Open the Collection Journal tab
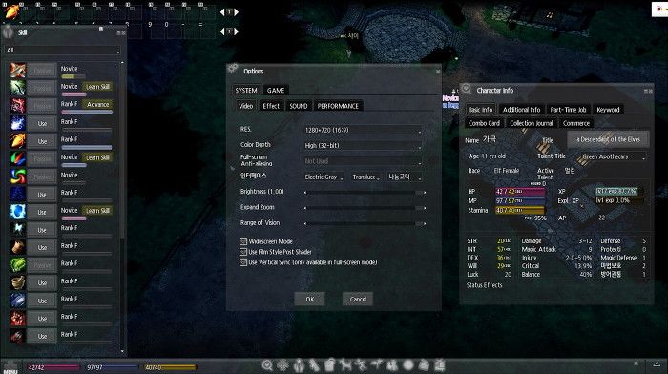668x374 pixels. 532,123
